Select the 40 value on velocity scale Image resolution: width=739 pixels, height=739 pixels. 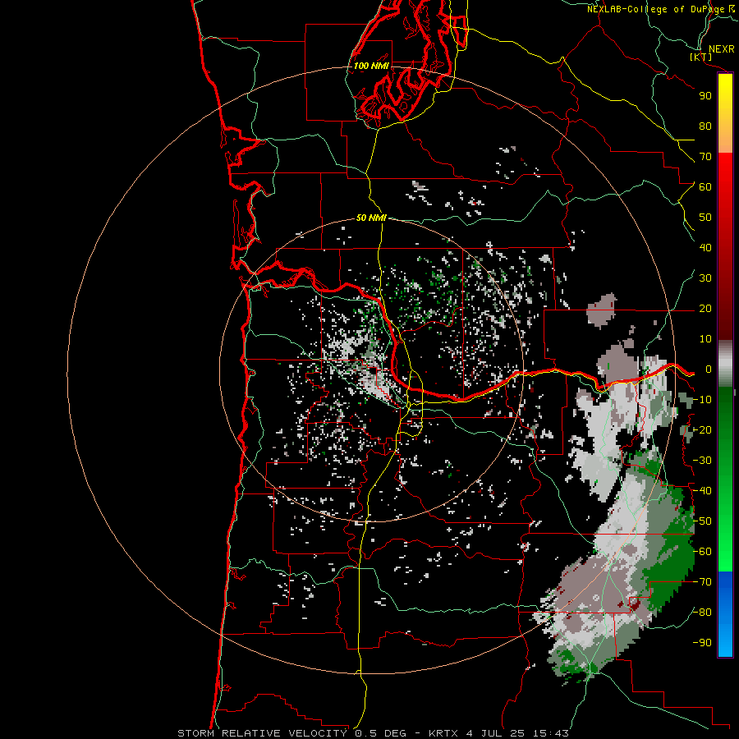point(705,248)
